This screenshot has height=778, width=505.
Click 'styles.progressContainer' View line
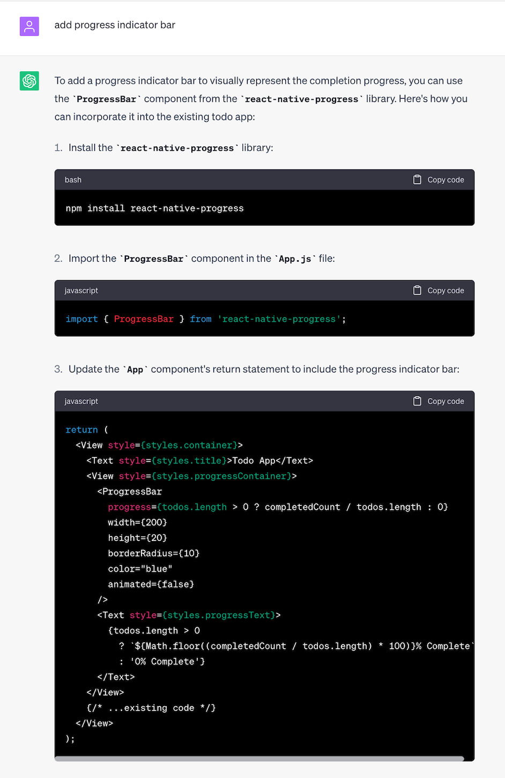coord(191,476)
